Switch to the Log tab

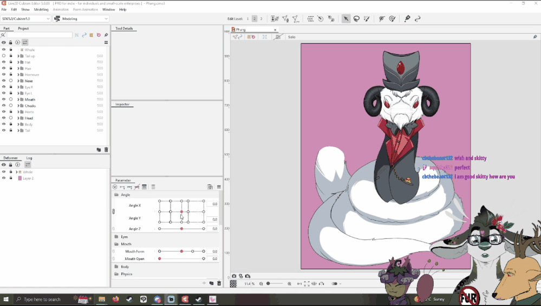[29, 158]
